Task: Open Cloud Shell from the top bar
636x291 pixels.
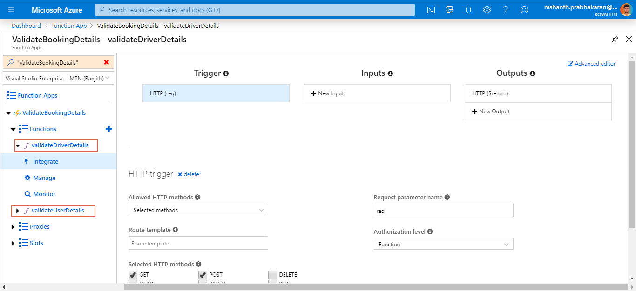Action: (x=431, y=10)
